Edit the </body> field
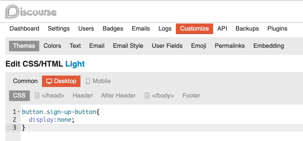 tap(160, 96)
